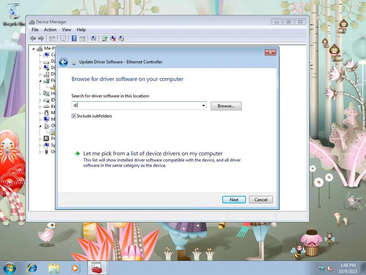
Task: Expand the Processors (Pr) tree node
Action: (x=40, y=139)
